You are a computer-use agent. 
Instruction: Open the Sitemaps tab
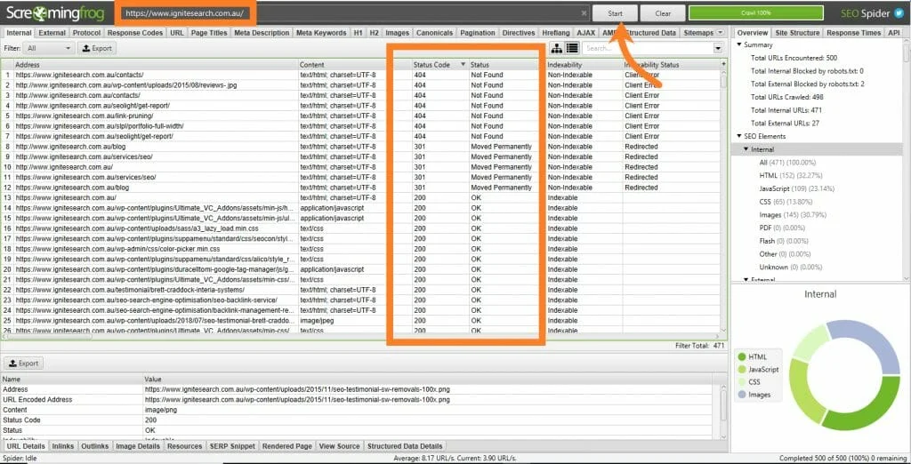[698, 33]
